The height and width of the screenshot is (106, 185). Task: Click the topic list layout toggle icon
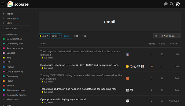click(156, 36)
